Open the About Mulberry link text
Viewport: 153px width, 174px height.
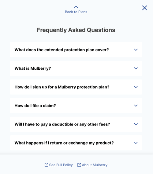[x=95, y=165]
